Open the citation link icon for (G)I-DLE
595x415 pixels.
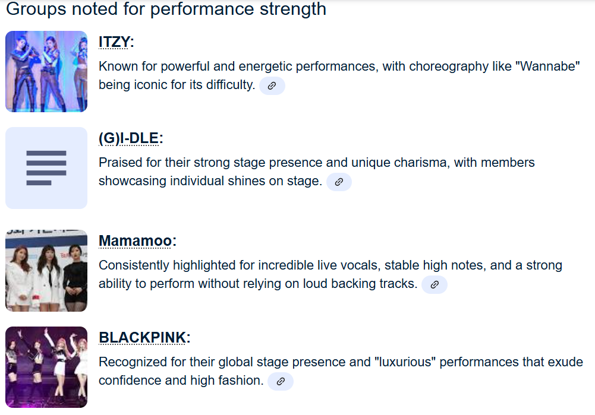click(339, 182)
